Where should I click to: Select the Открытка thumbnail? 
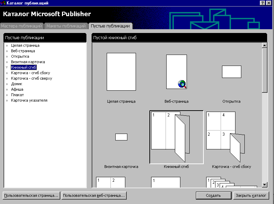(x=232, y=72)
